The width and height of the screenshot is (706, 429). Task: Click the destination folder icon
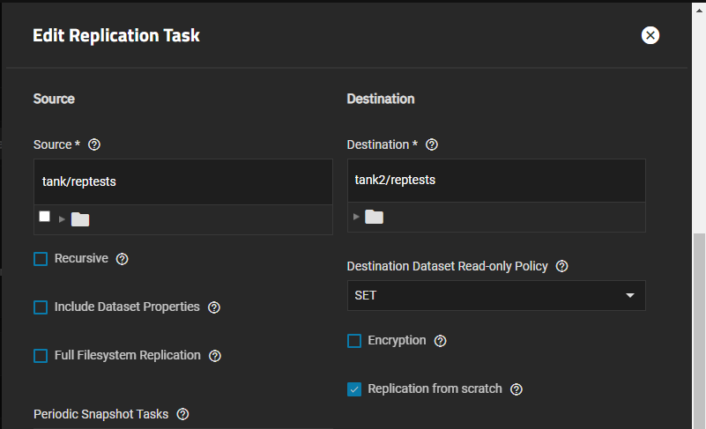pyautogui.click(x=375, y=217)
